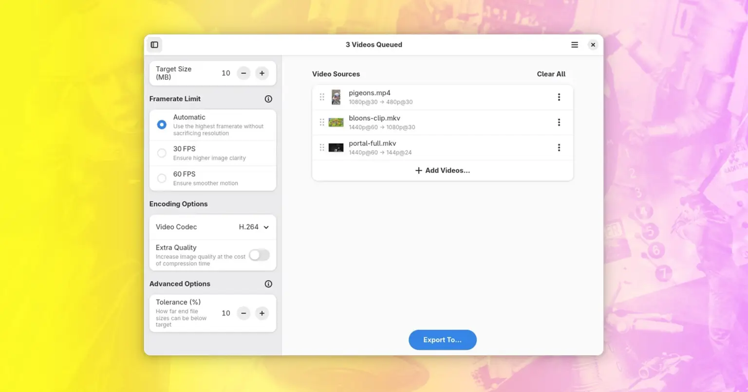Increase Target Size with plus button
748x392 pixels.
point(262,73)
